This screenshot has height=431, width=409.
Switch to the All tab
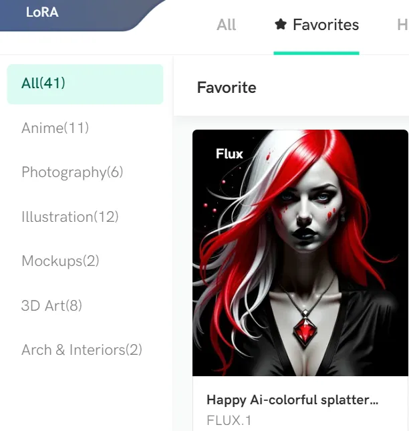point(226,25)
